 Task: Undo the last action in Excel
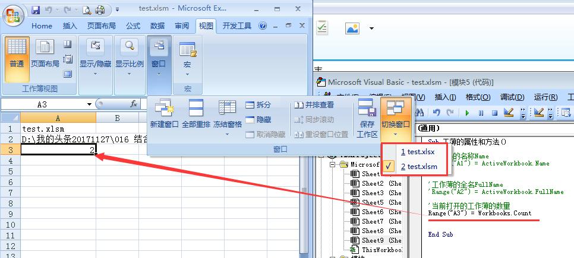tap(48, 10)
